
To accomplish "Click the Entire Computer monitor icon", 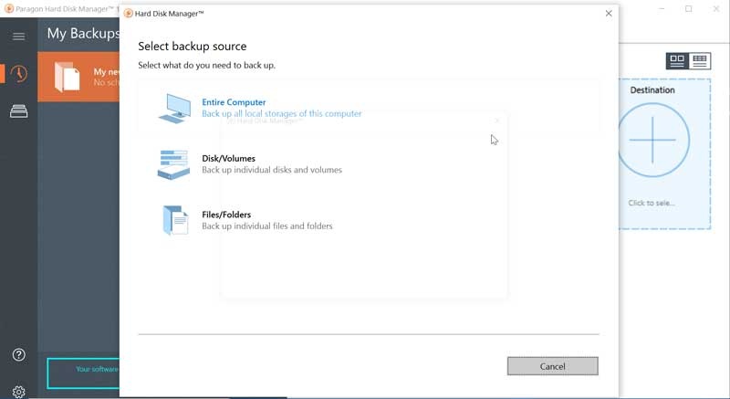I will [173, 108].
